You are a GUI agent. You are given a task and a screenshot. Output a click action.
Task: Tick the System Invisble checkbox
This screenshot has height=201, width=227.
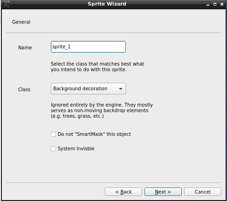tap(53, 148)
